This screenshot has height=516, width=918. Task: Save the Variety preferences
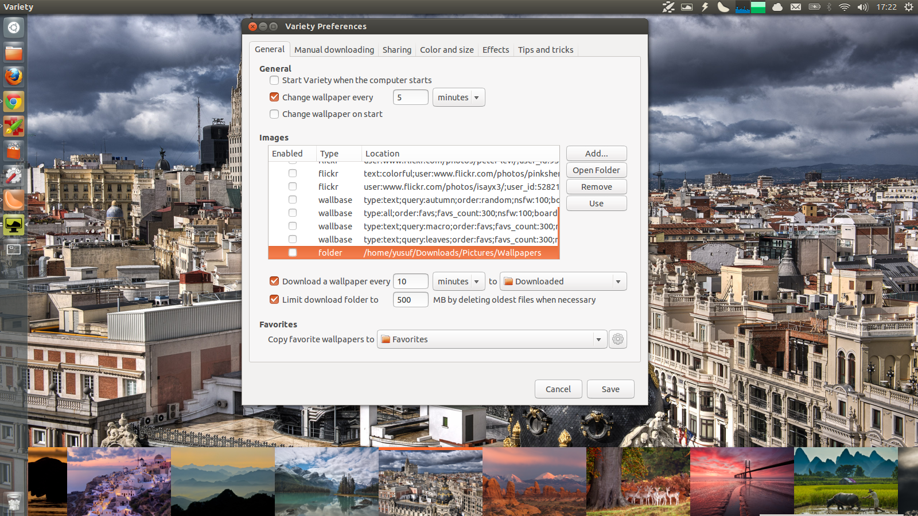point(610,389)
